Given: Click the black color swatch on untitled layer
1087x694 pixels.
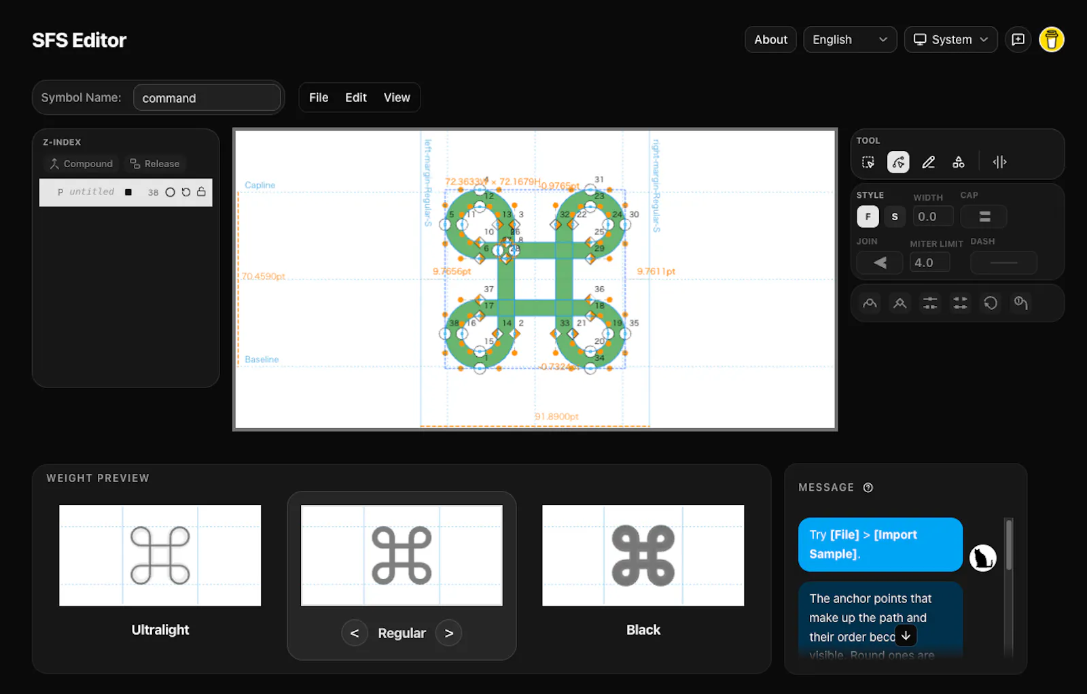Looking at the screenshot, I should click(128, 192).
